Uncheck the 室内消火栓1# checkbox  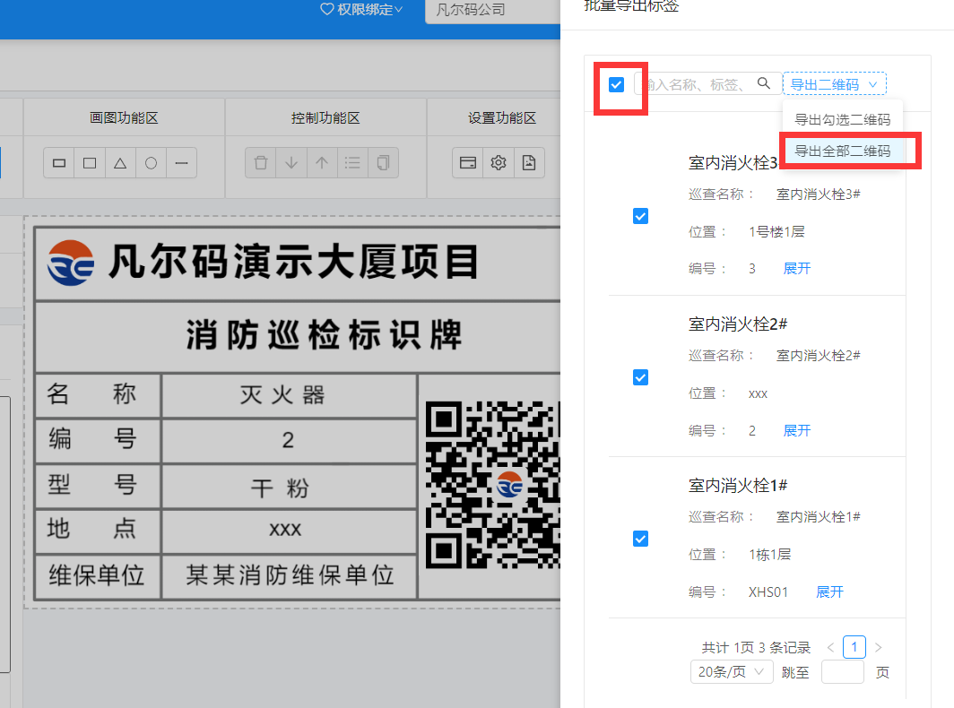(x=641, y=539)
